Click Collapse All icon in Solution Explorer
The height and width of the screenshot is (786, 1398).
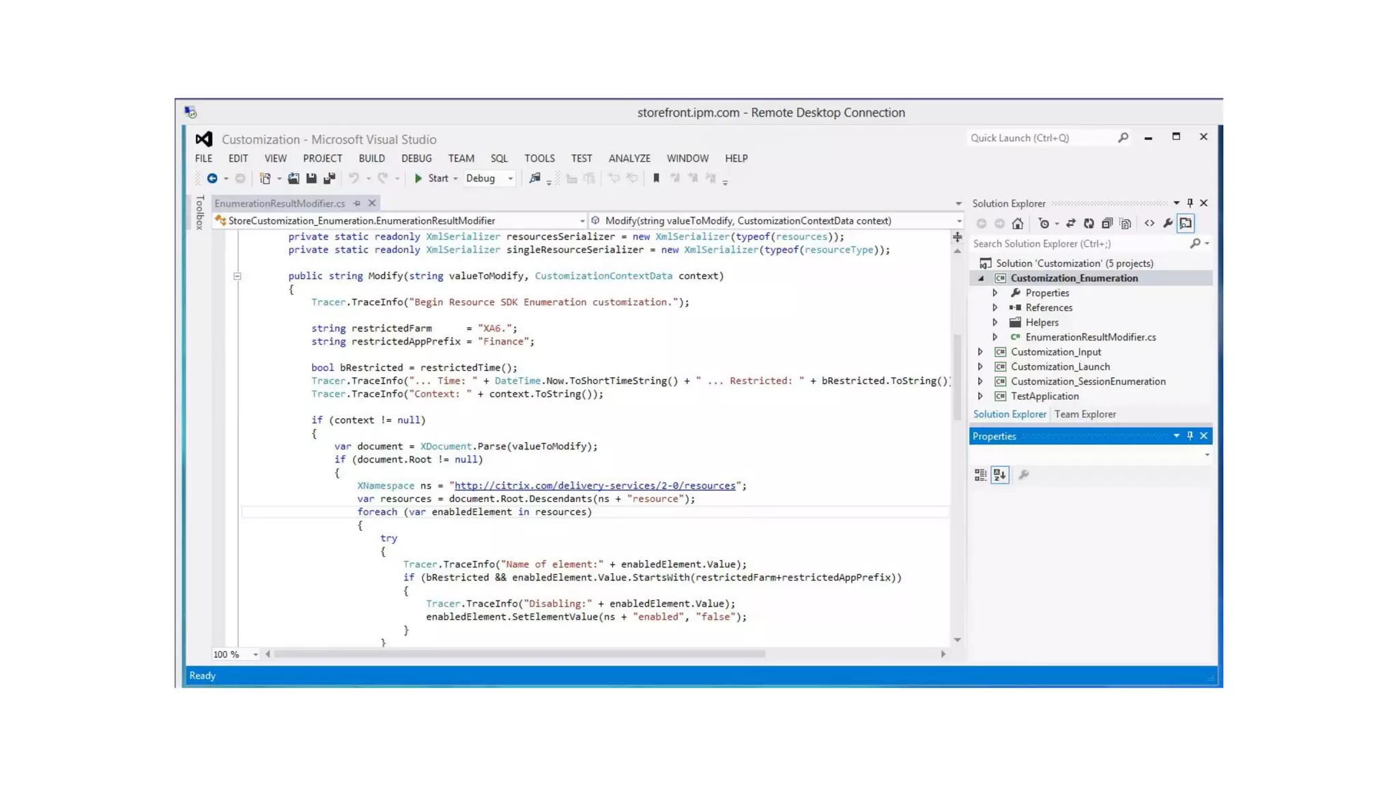[1107, 223]
